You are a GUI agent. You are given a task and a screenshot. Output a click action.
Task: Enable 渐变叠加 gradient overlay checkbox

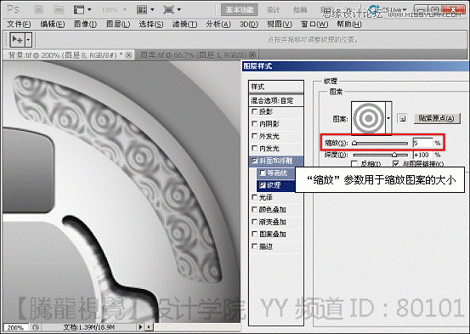(254, 222)
